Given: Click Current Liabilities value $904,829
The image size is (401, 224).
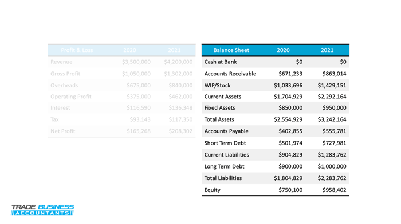Looking at the screenshot, I should coord(290,155).
